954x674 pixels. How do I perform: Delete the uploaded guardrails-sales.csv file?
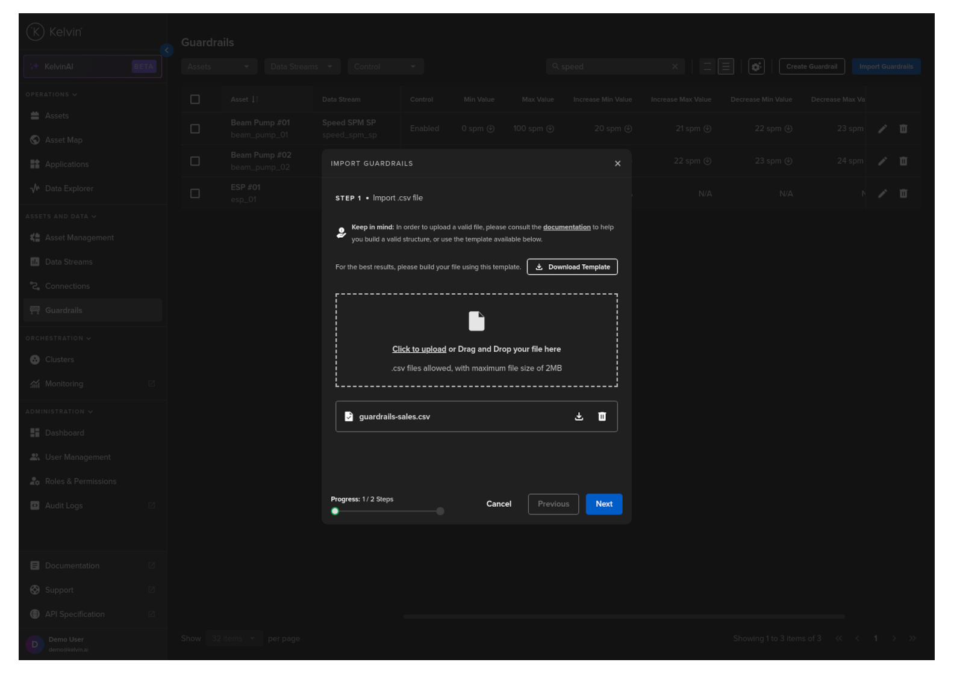click(x=602, y=416)
